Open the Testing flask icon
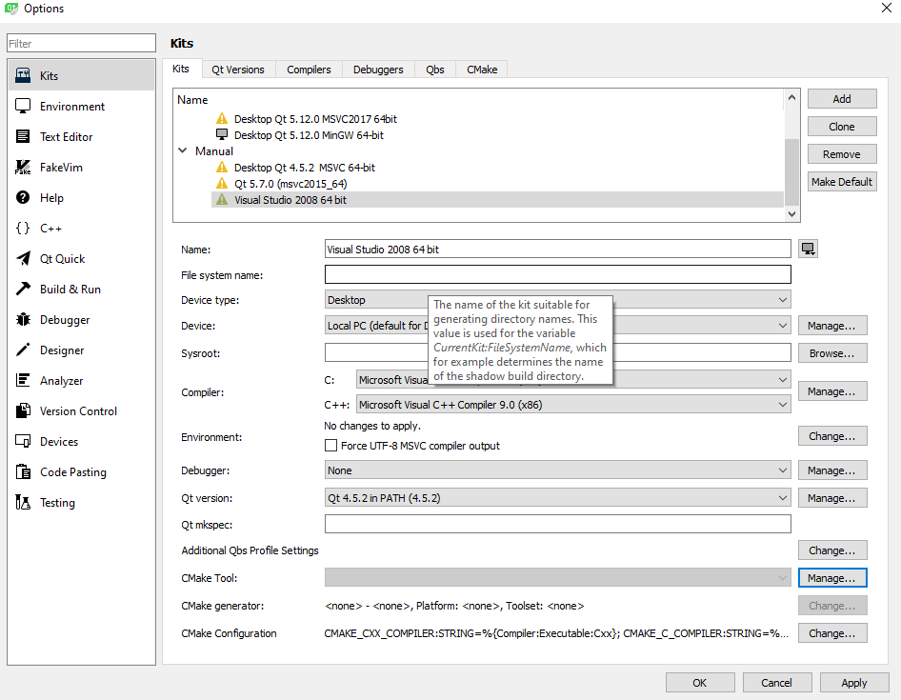901x700 pixels. tap(23, 502)
